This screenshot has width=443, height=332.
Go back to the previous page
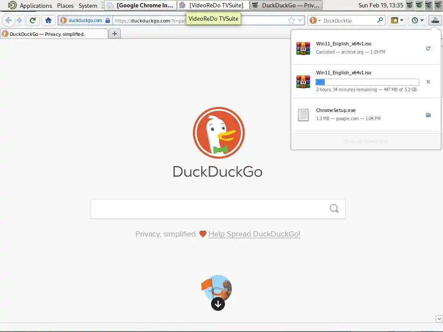[9, 20]
